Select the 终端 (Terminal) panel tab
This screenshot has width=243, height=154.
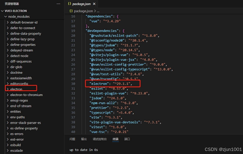(x=116, y=139)
